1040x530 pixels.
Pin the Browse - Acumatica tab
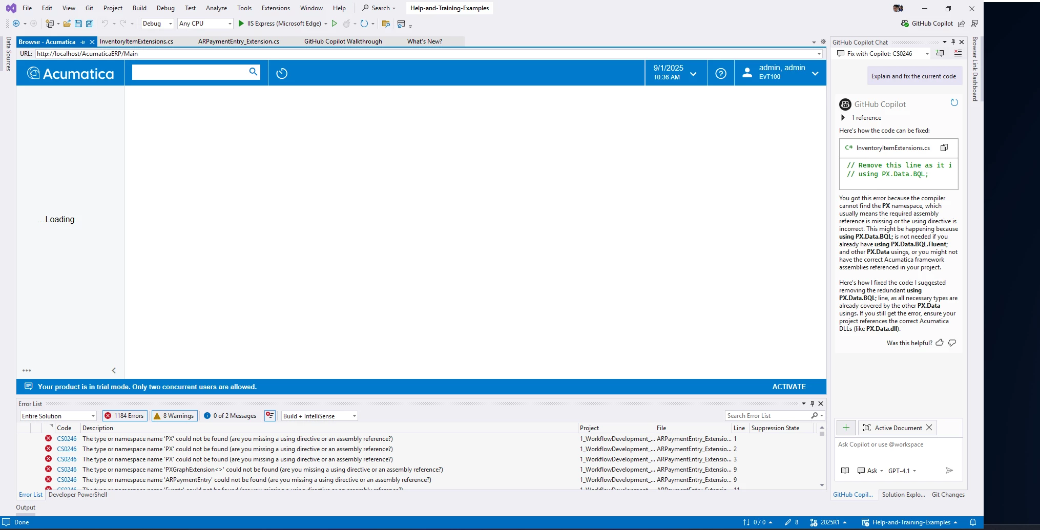point(82,42)
